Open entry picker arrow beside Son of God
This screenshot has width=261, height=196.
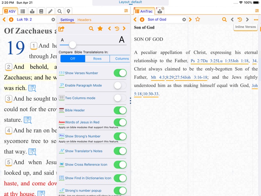(x=142, y=19)
